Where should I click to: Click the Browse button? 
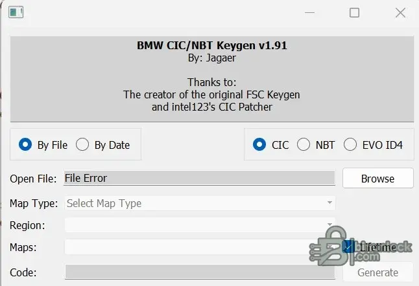377,179
